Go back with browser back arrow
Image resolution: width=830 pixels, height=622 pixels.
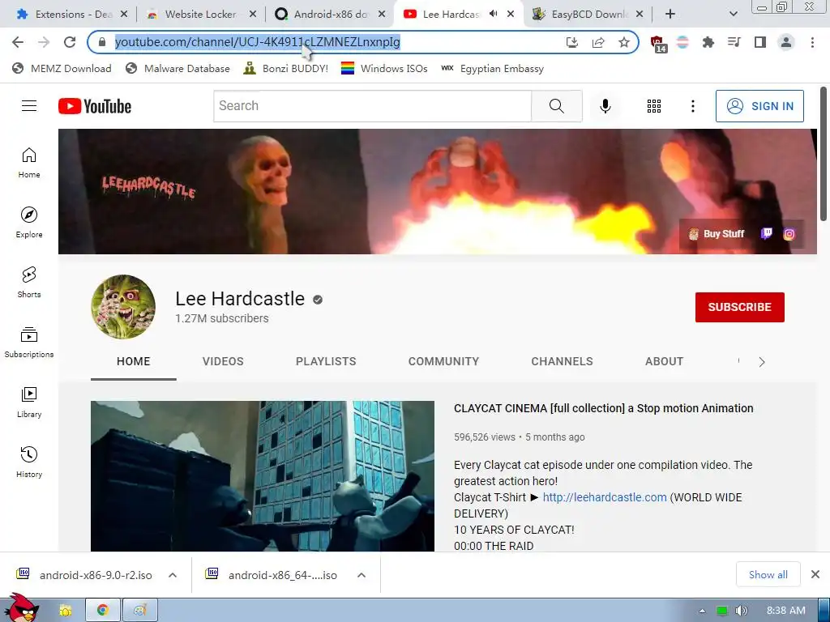(x=18, y=42)
